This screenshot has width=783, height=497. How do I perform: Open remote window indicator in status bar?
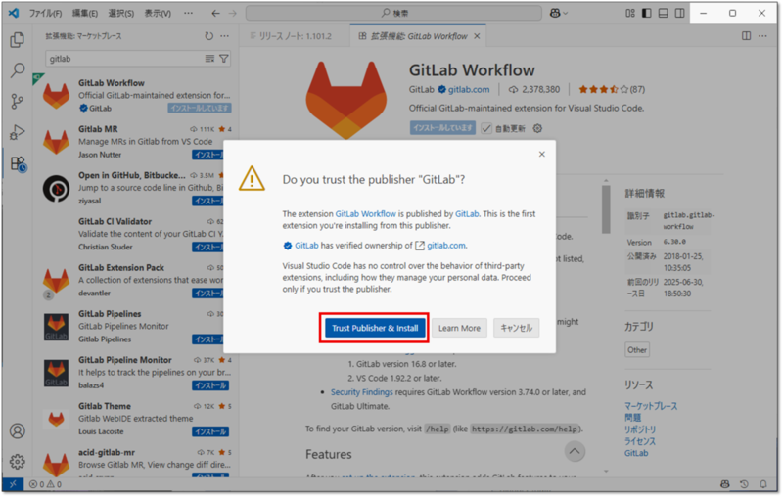pos(13,484)
